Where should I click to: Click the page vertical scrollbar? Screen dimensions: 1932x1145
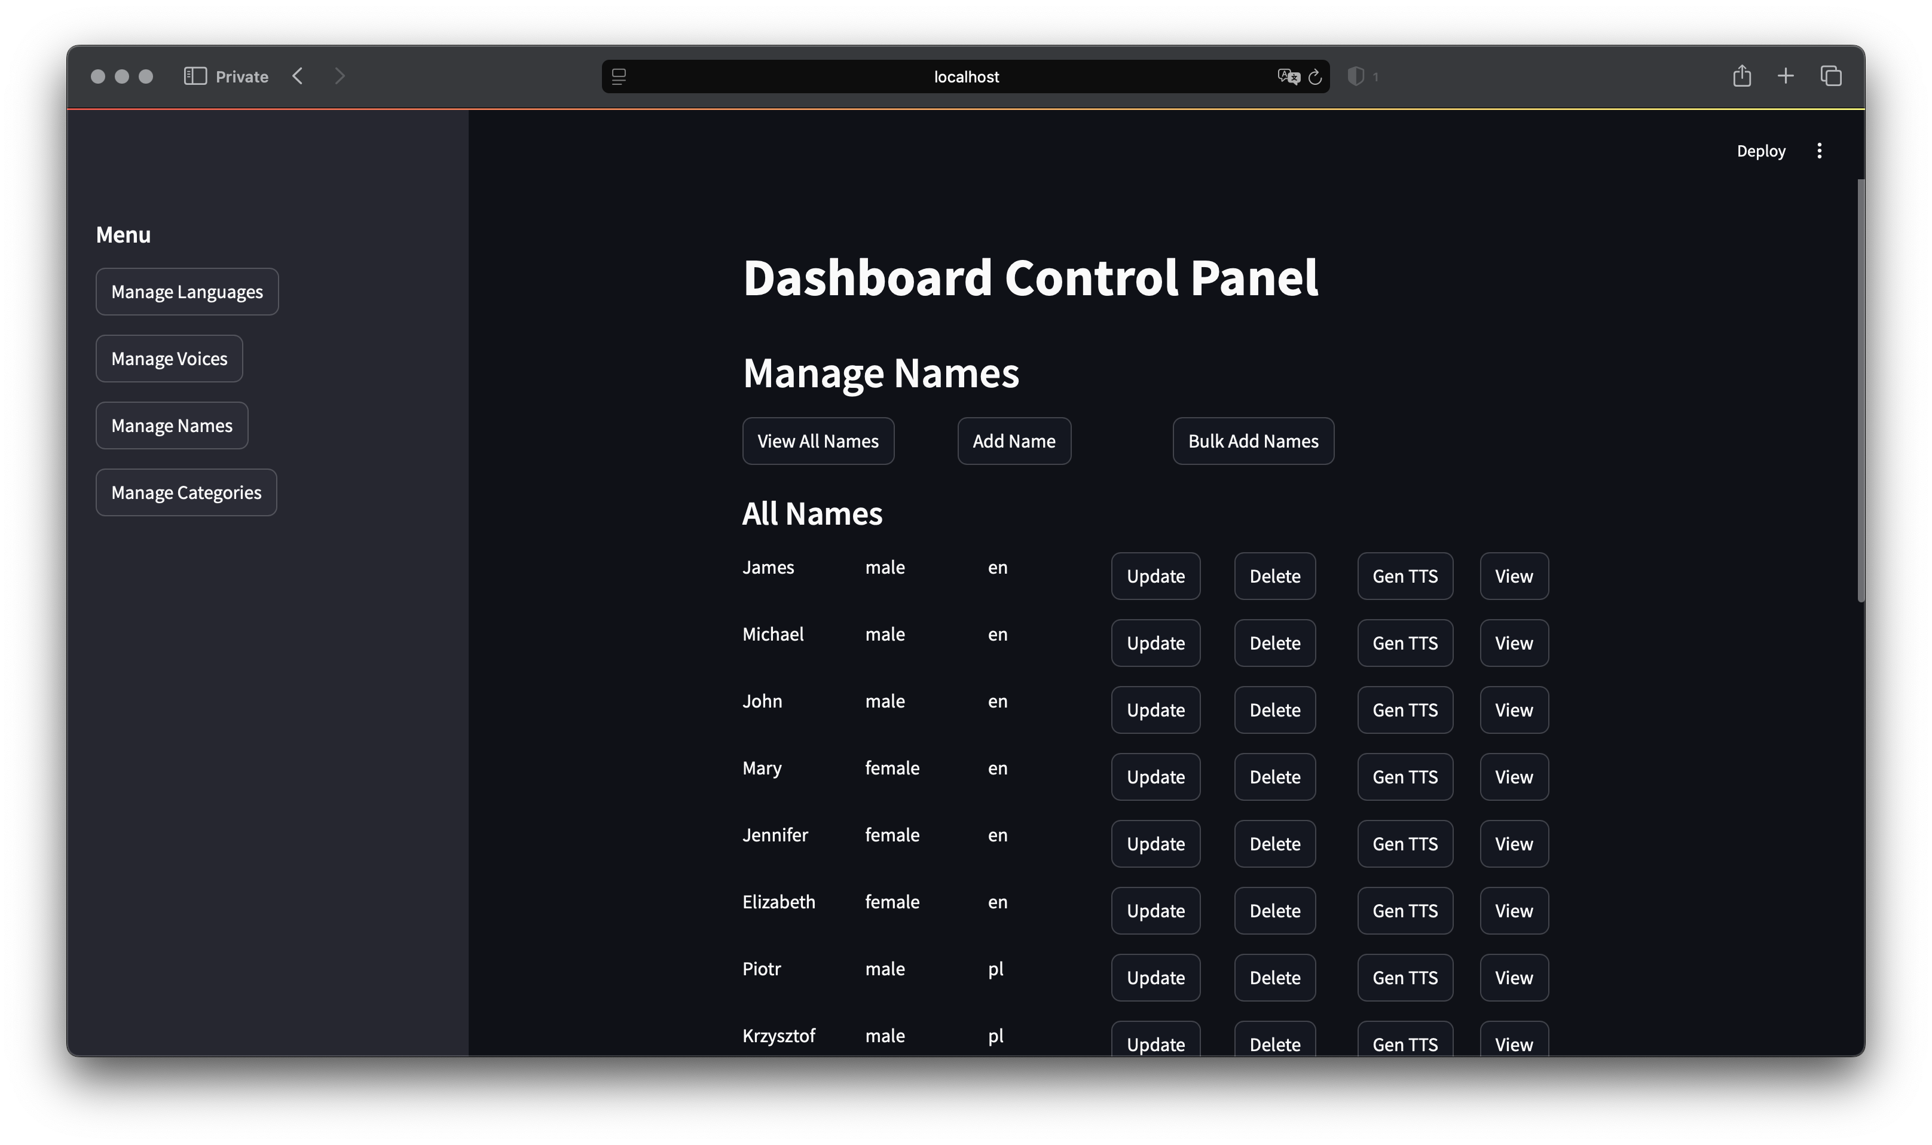pyautogui.click(x=1860, y=390)
